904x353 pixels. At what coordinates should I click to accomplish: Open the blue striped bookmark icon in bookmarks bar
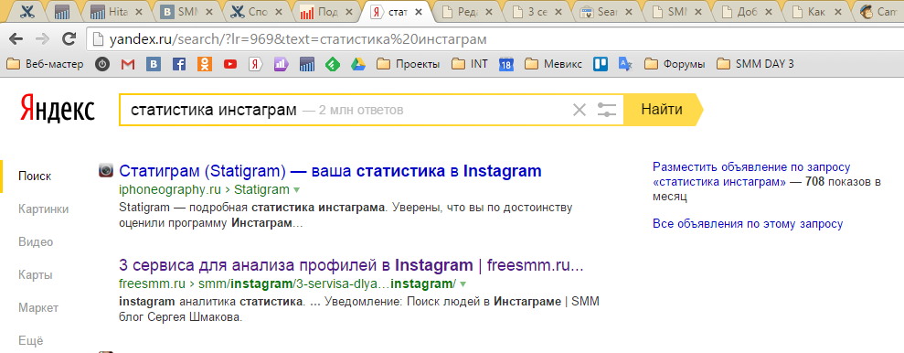[307, 65]
